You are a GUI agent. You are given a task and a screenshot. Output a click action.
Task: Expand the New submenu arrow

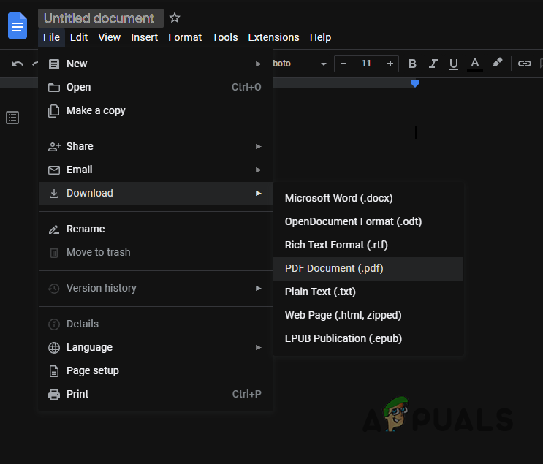click(258, 64)
